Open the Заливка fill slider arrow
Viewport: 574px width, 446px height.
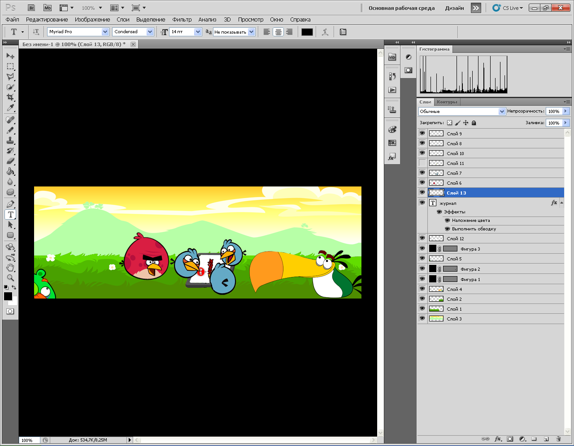point(565,123)
